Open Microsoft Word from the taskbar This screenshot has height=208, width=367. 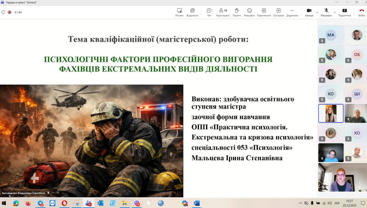196,203
